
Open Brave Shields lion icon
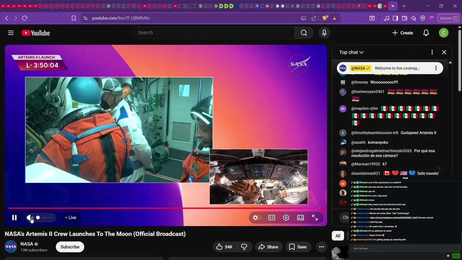325,18
